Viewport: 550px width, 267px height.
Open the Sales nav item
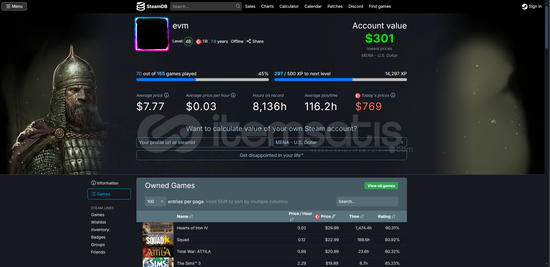tap(250, 6)
